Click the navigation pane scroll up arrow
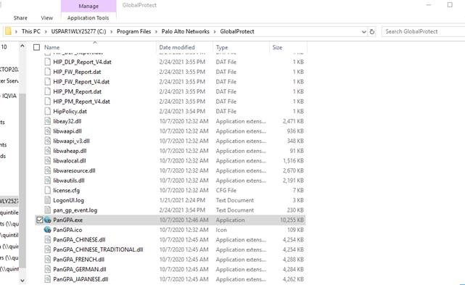 [x=22, y=46]
